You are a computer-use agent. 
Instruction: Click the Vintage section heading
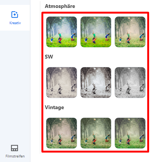click(54, 107)
